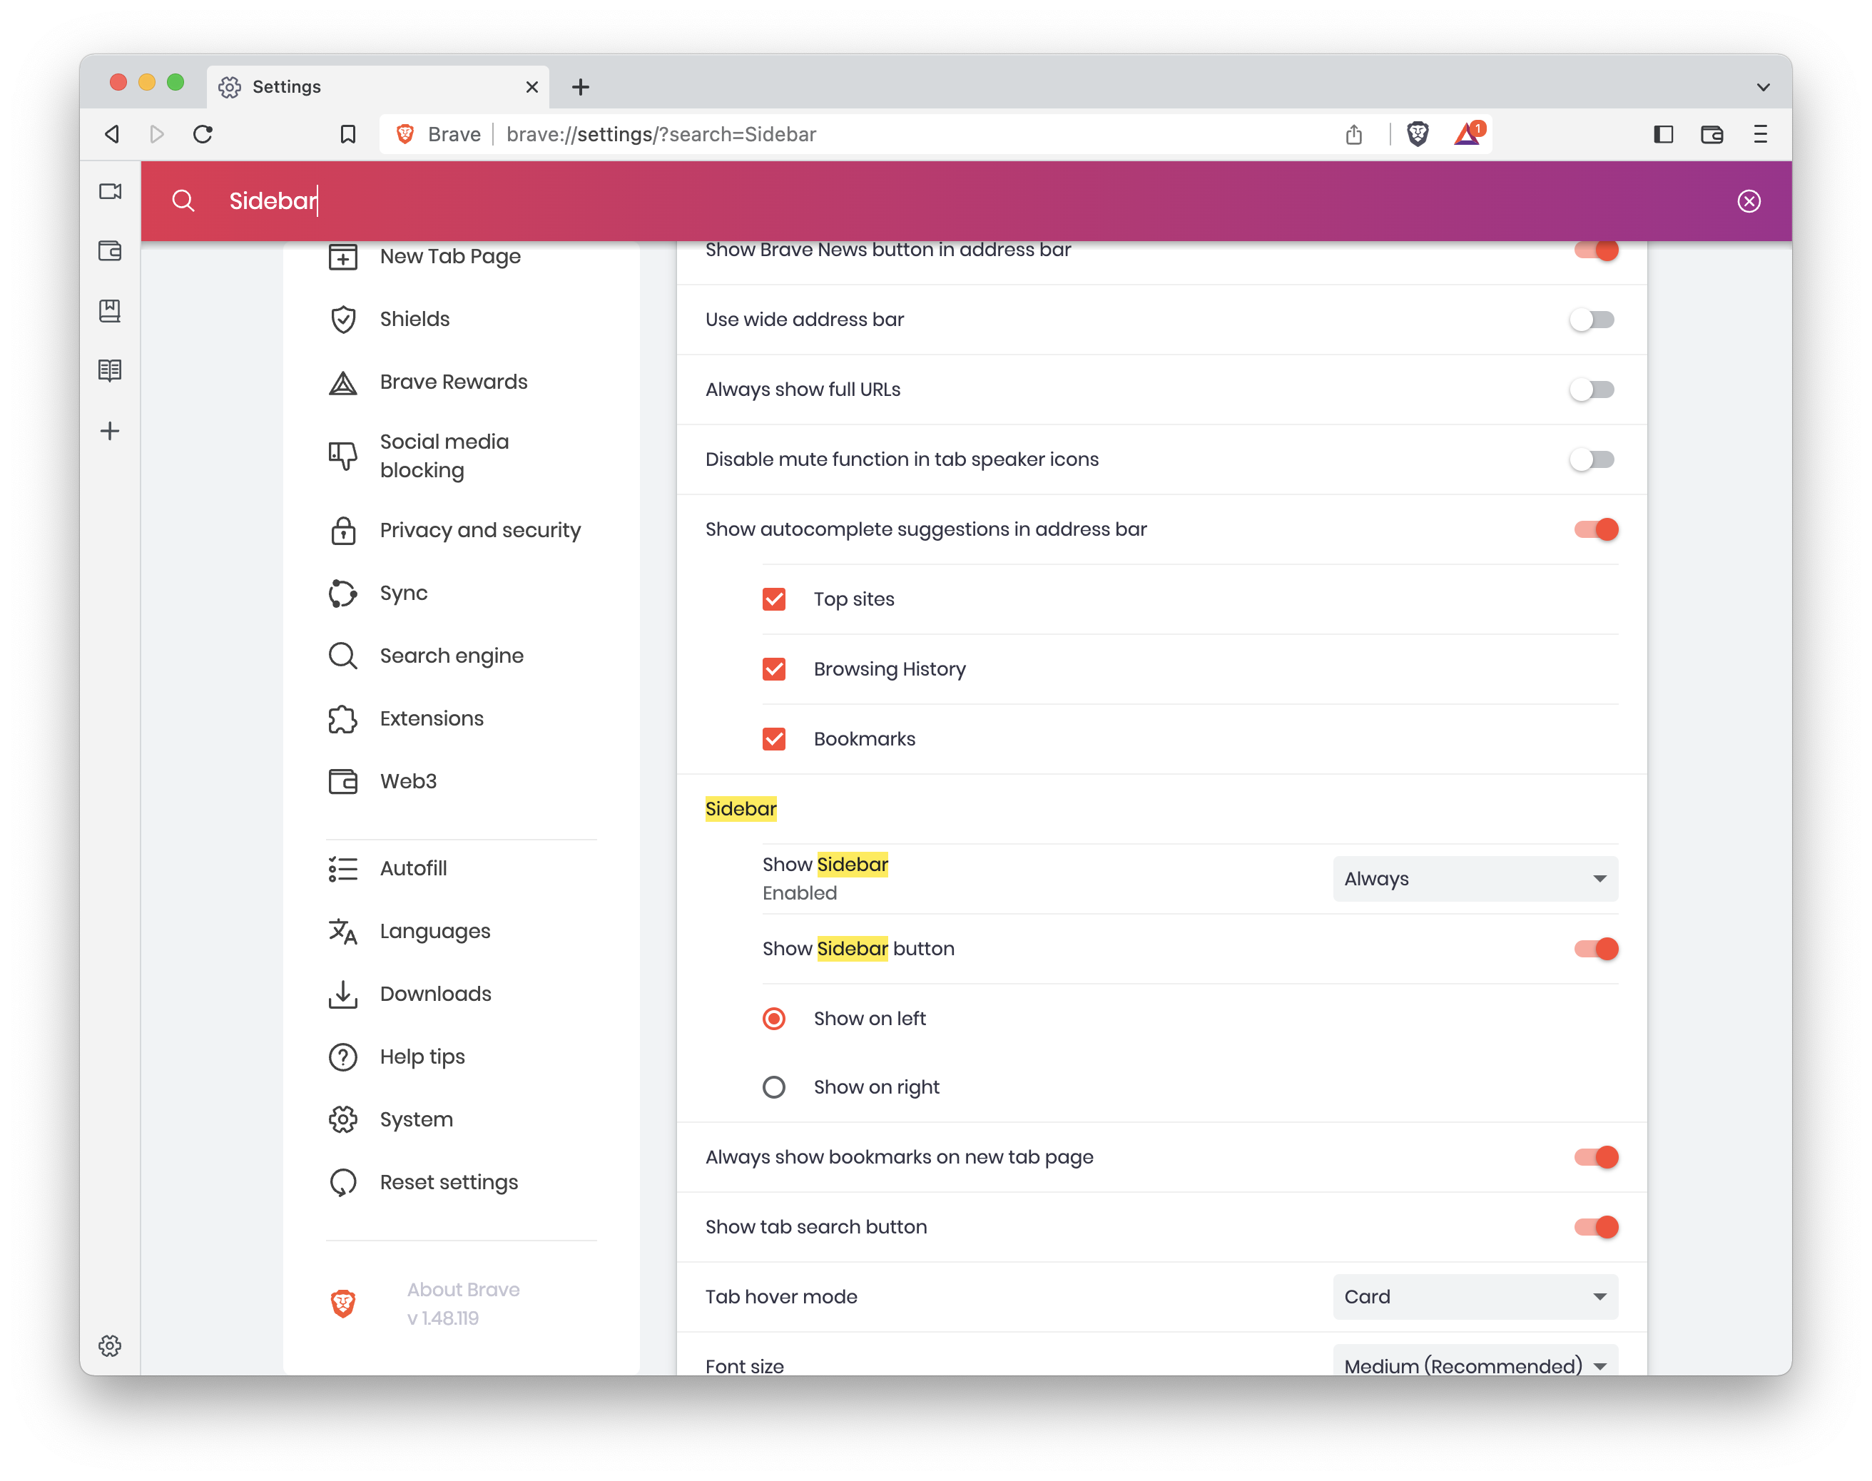Open Brave Rewards triangle icon with notification badge
Image resolution: width=1872 pixels, height=1481 pixels.
(1465, 134)
